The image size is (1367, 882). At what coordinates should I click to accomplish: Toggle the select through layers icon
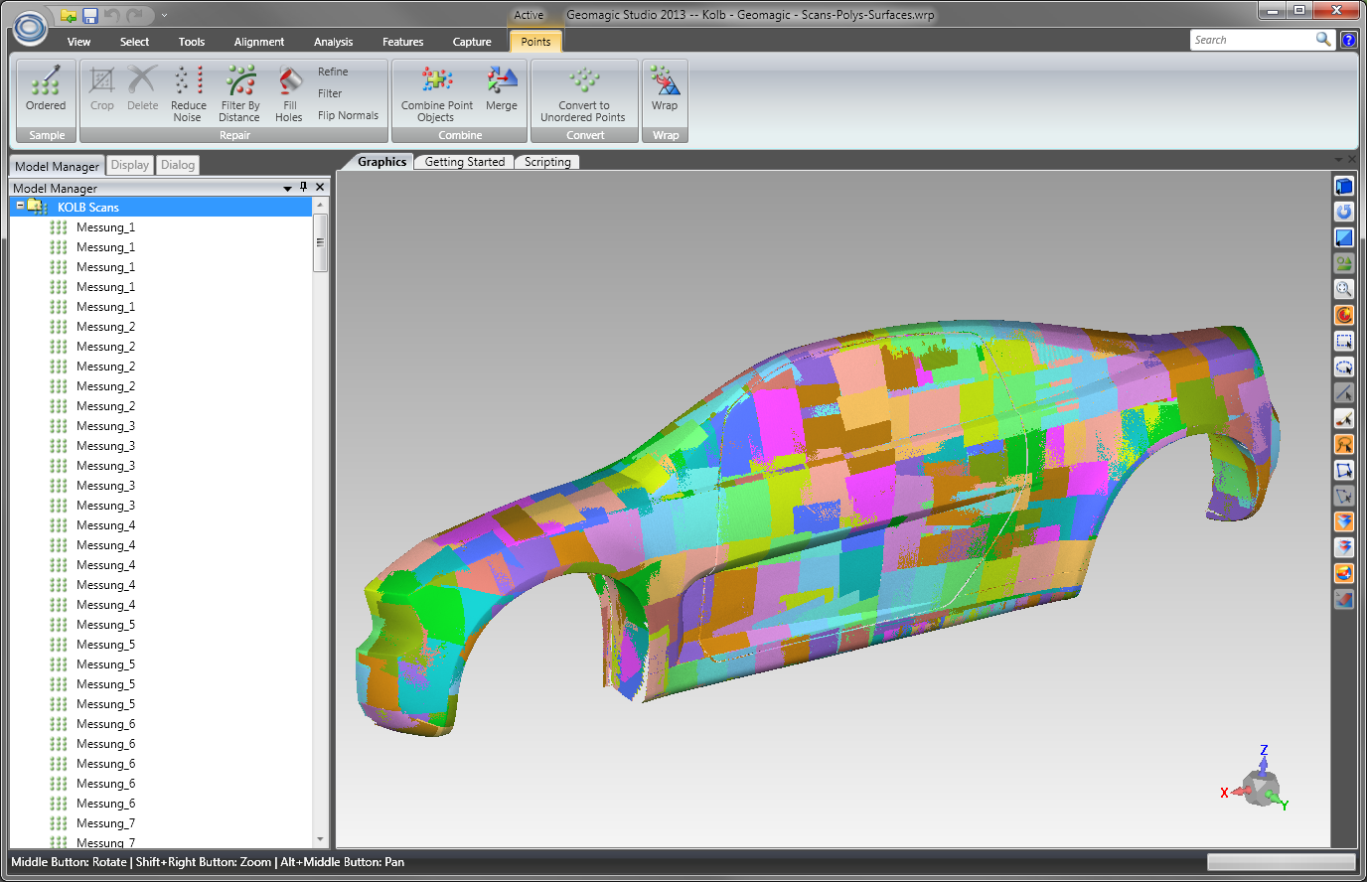1344,547
